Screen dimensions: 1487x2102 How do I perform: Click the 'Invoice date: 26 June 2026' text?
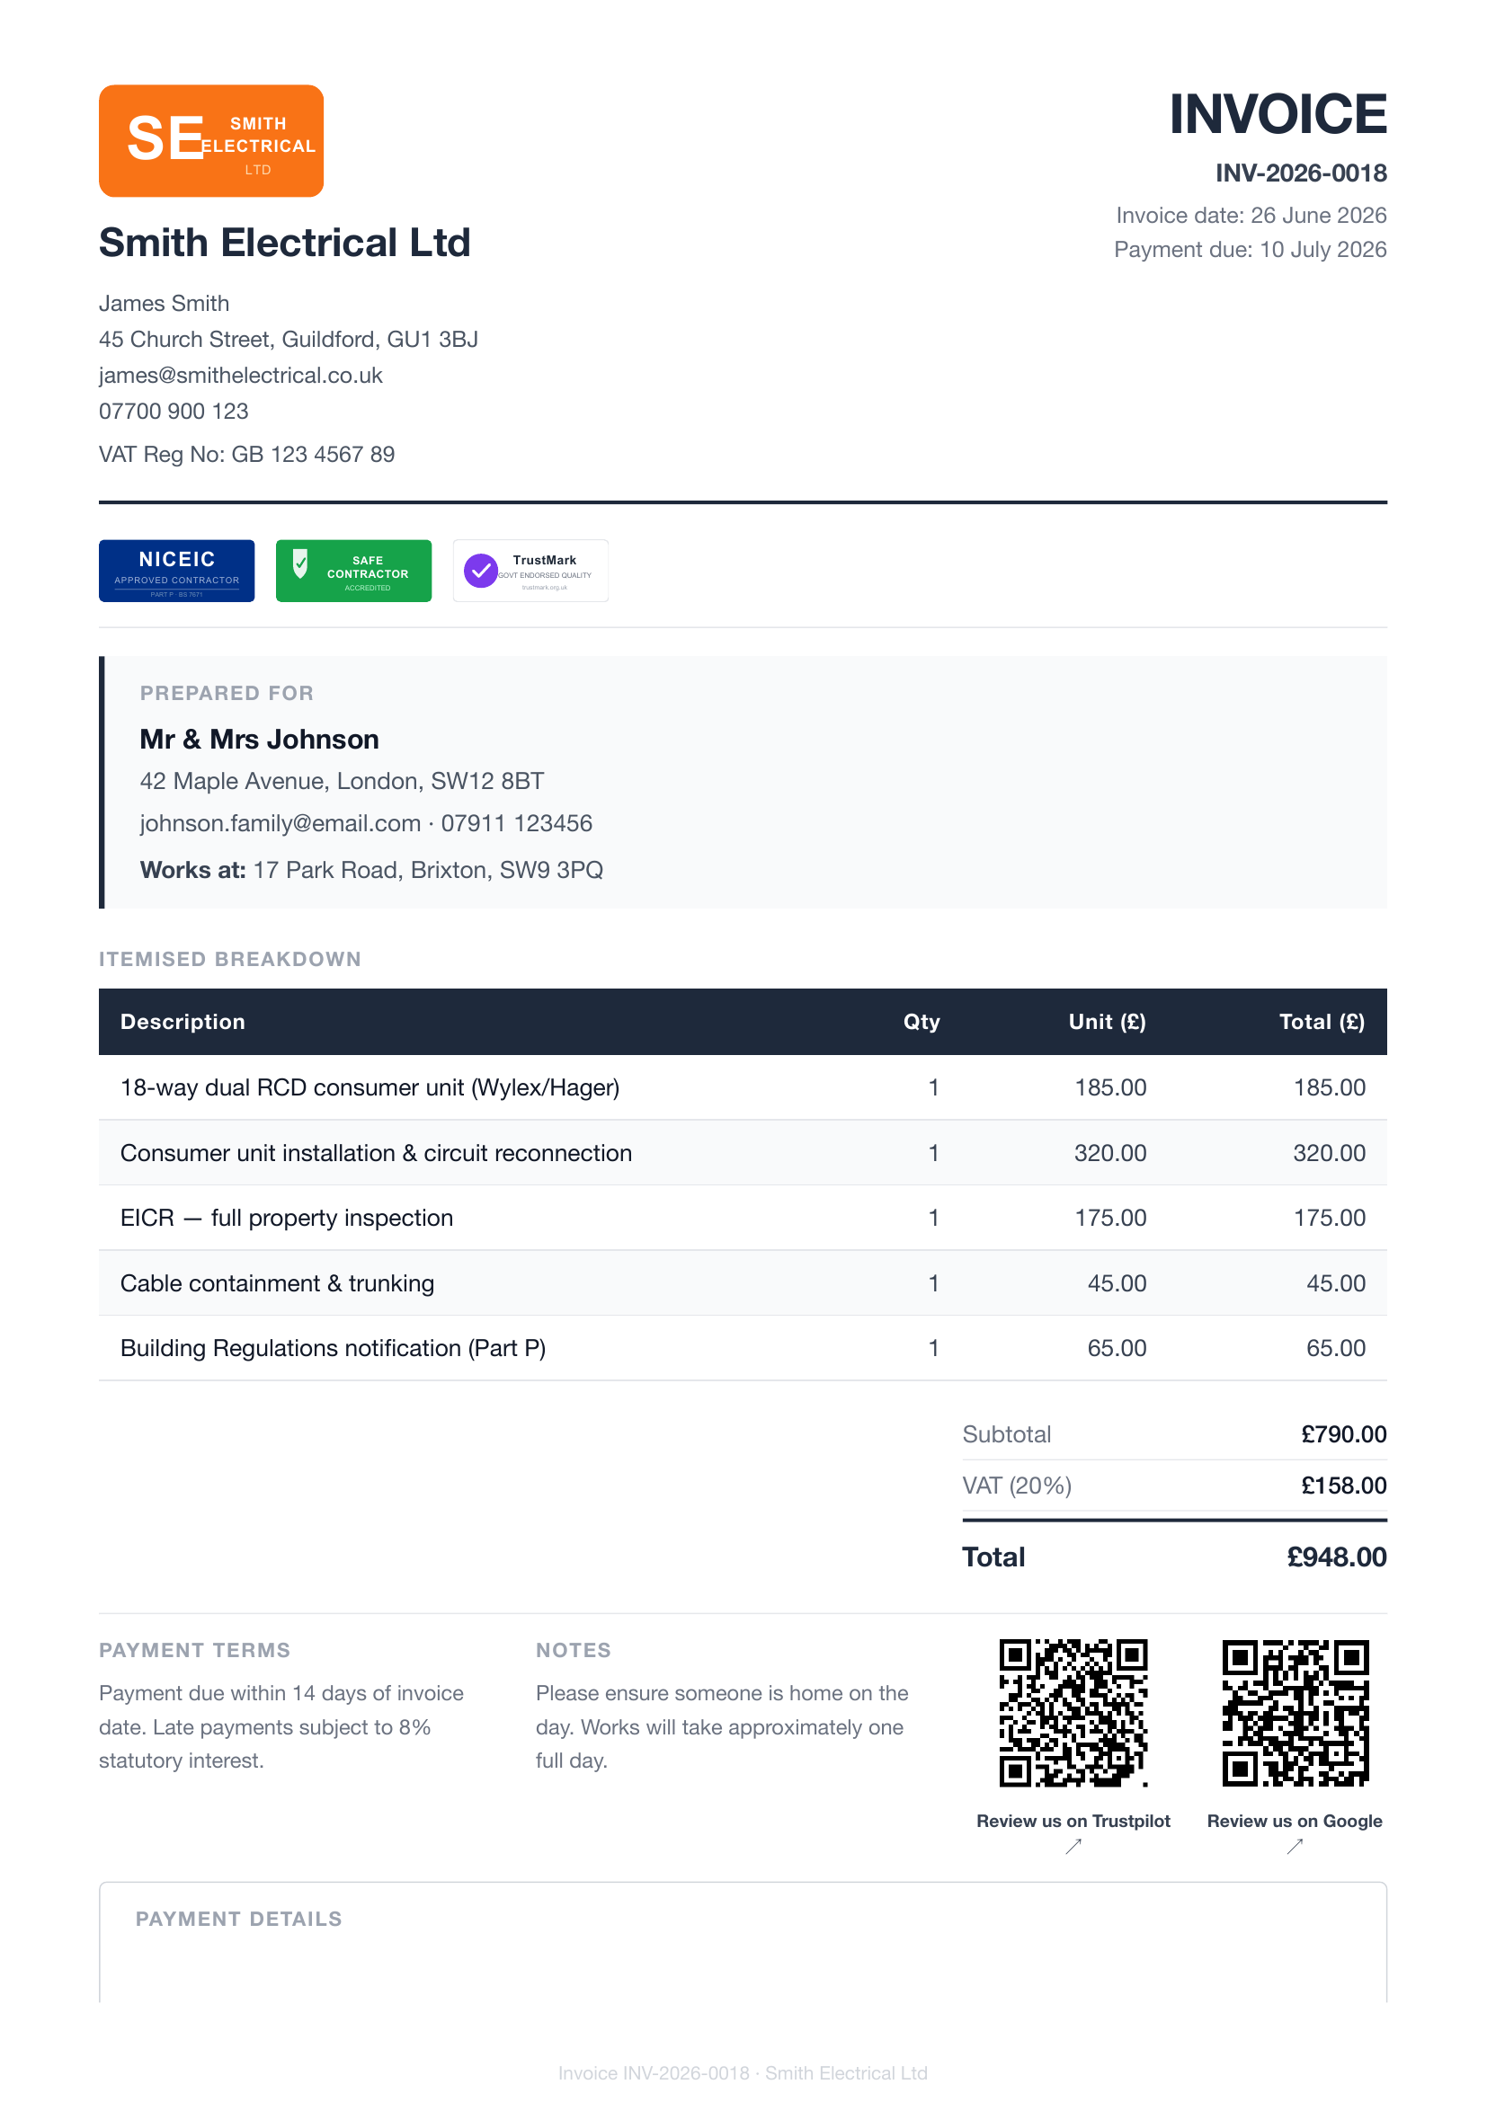pyautogui.click(x=1251, y=215)
